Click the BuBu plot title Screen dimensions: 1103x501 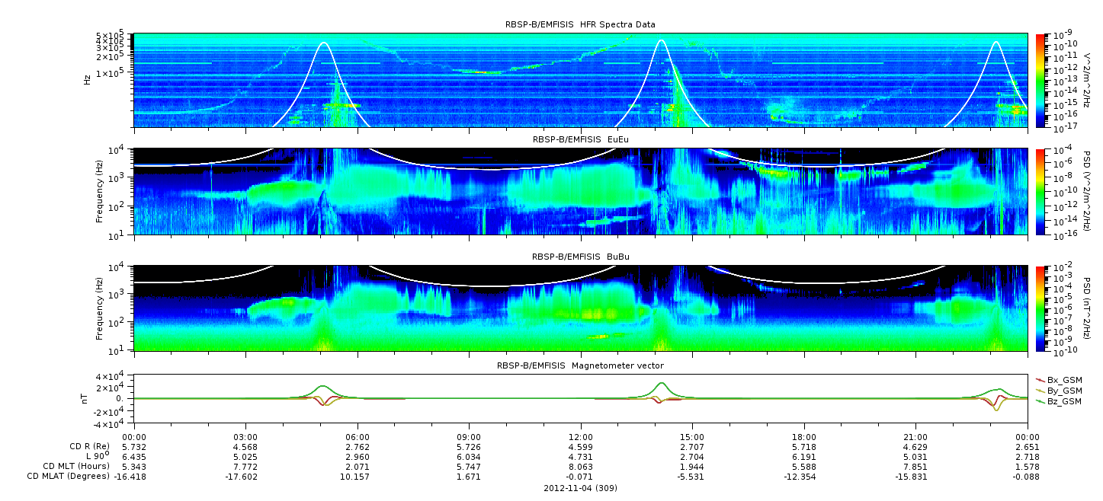(580, 257)
